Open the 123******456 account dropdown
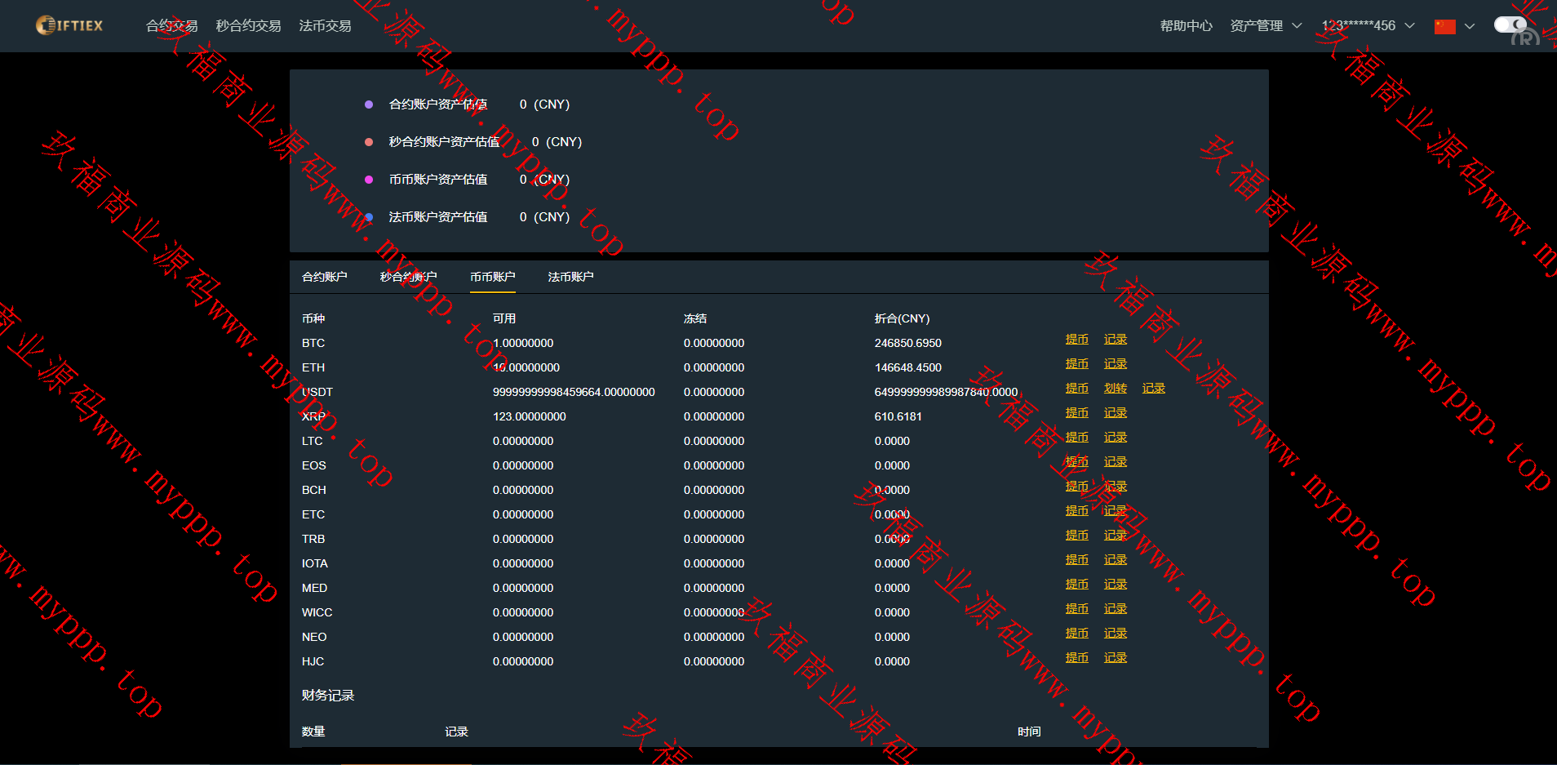1557x765 pixels. 1367,26
